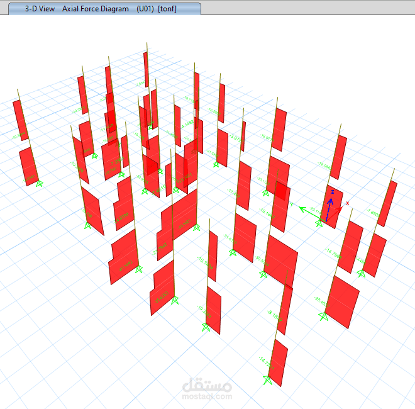The width and height of the screenshot is (415, 409).
Task: Select support icon beside -28.4037 diagram
Action: click(323, 317)
